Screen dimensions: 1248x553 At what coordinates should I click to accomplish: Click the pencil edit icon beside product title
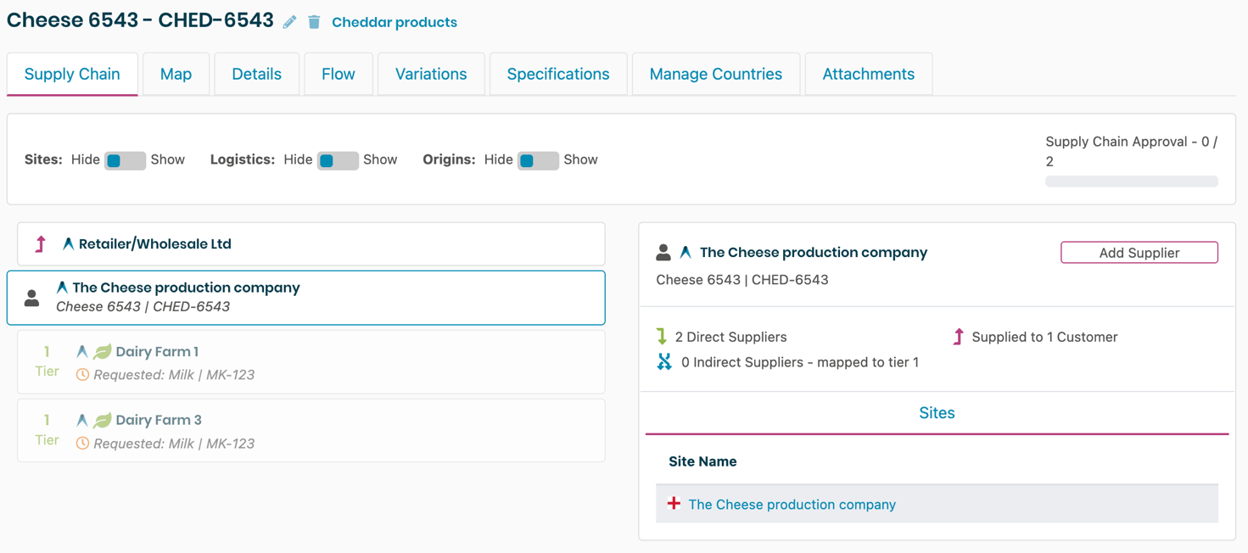point(289,22)
